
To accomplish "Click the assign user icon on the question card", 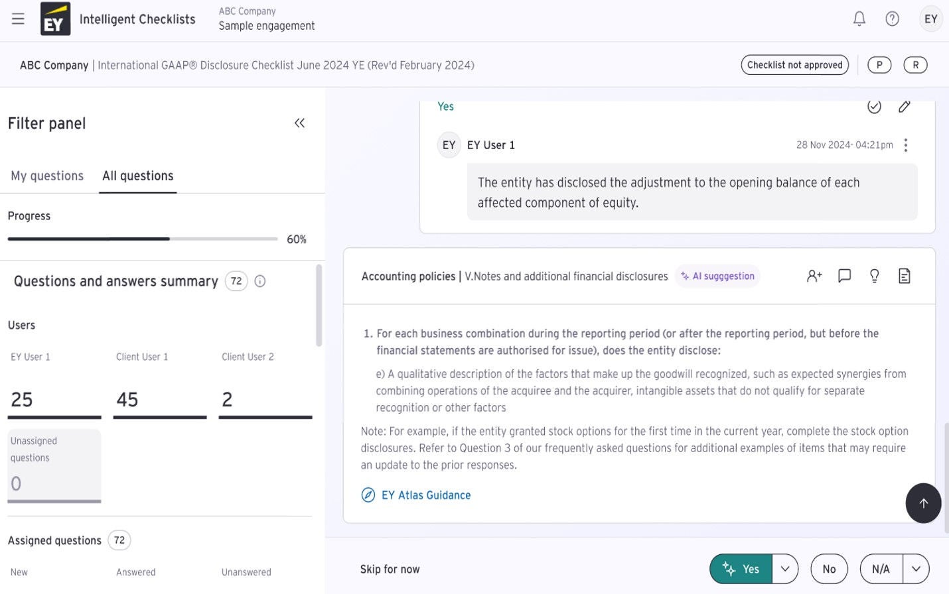I will 814,275.
